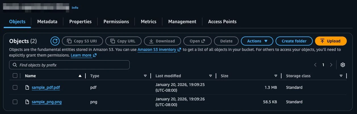Image resolution: width=357 pixels, height=114 pixels.
Task: Go to next page using right chevron
Action: [331, 65]
